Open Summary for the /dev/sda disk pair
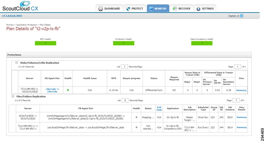The width and height of the screenshot is (264, 141). coord(241,90)
